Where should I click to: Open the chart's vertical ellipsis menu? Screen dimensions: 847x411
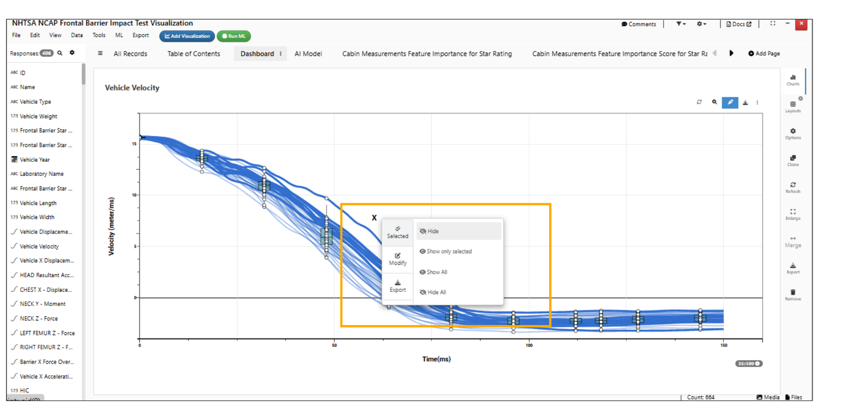[757, 103]
